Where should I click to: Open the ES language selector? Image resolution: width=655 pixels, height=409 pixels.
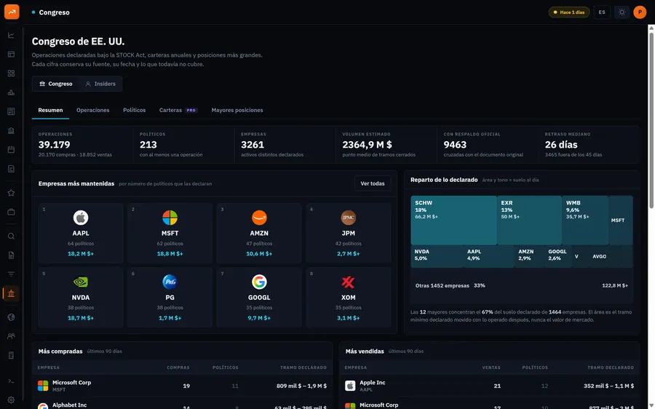[x=602, y=12]
